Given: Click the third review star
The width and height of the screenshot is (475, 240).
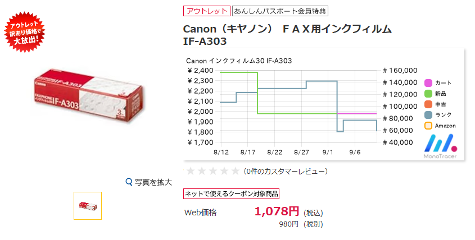Looking at the screenshot, I should point(212,172).
